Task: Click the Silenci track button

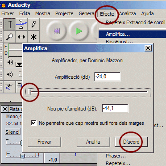Action: pyautogui.click(x=12, y=132)
